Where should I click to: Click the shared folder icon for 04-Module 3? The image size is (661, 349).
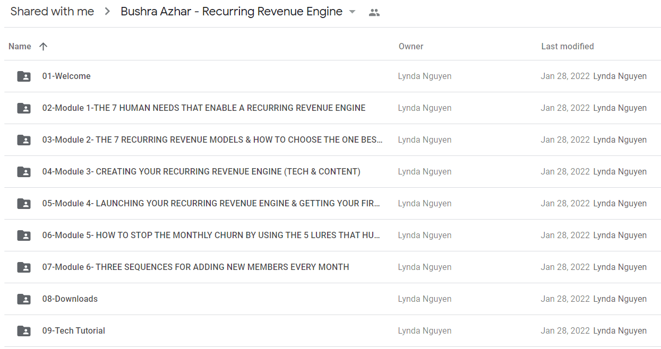point(24,172)
